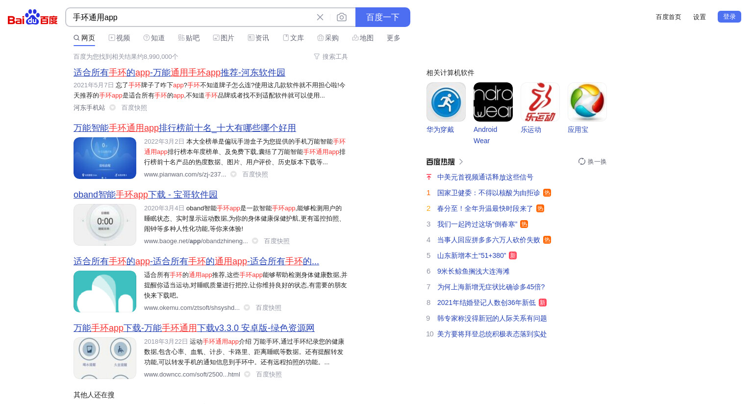Open hot search 韩专家称没得新冠的人际关系有问题

click(x=492, y=319)
